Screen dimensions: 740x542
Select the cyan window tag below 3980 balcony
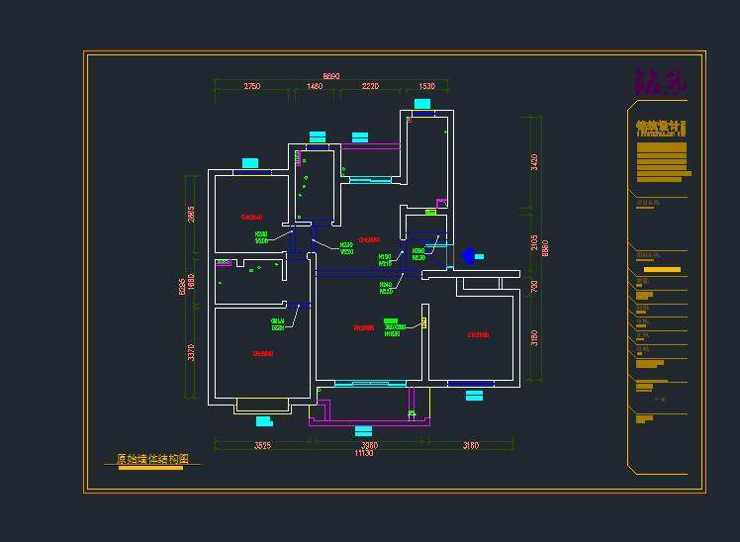point(363,431)
